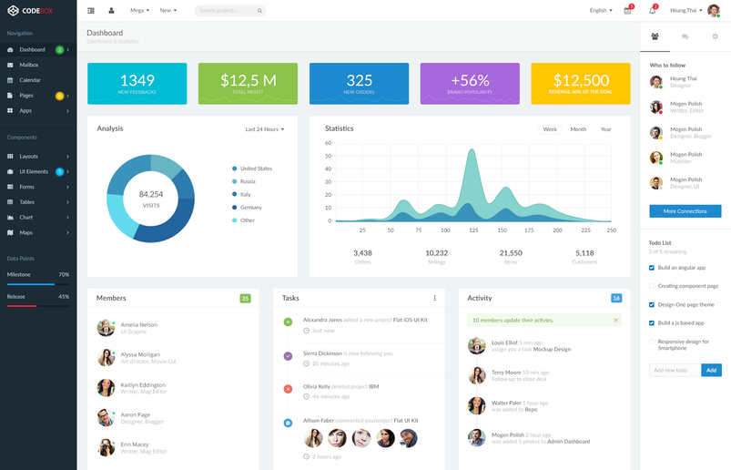Select the Year statistics tab
Viewport: 731px width, 470px height.
pos(605,129)
